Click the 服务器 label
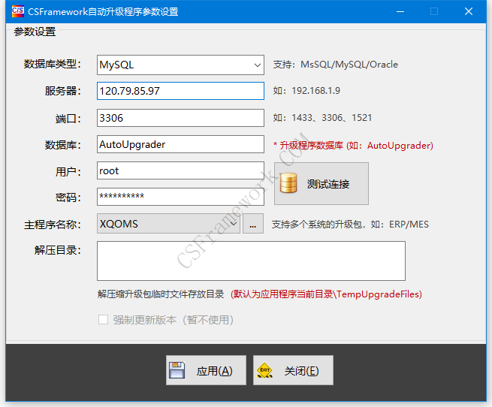Screen dimensions: 492x407 63,91
